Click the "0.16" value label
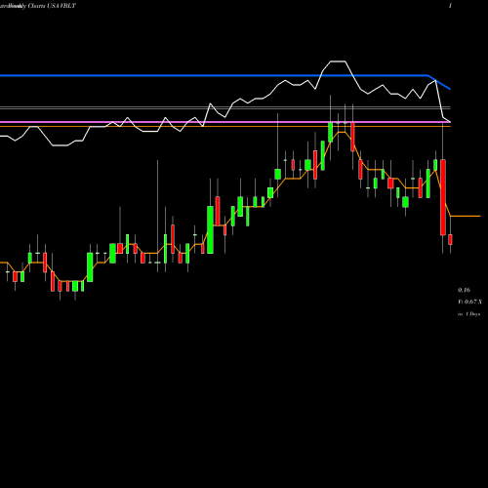This screenshot has height=488, width=488. click(464, 290)
